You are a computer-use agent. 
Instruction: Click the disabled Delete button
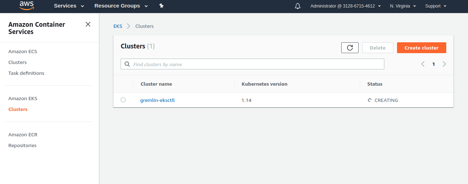[x=378, y=48]
